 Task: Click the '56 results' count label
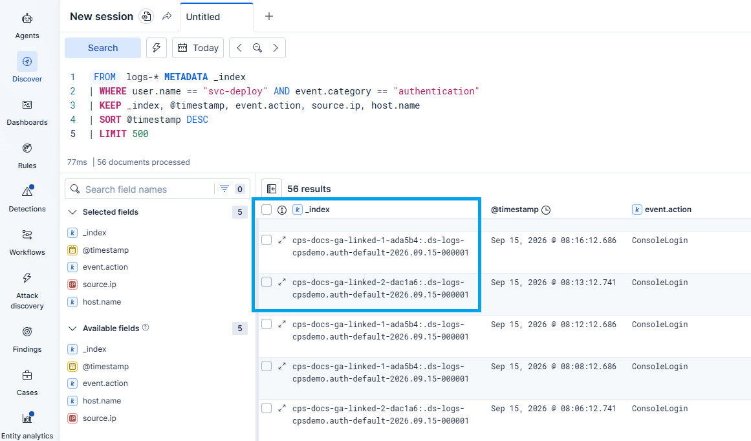tap(309, 189)
